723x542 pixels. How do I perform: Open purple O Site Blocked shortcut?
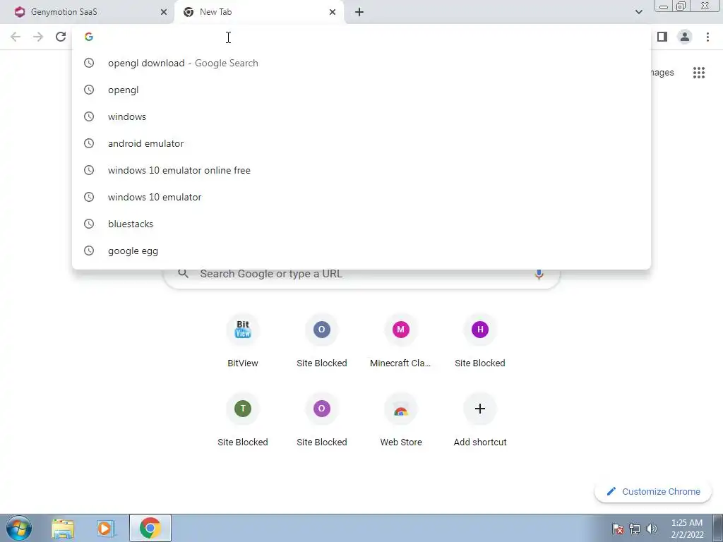(x=322, y=421)
